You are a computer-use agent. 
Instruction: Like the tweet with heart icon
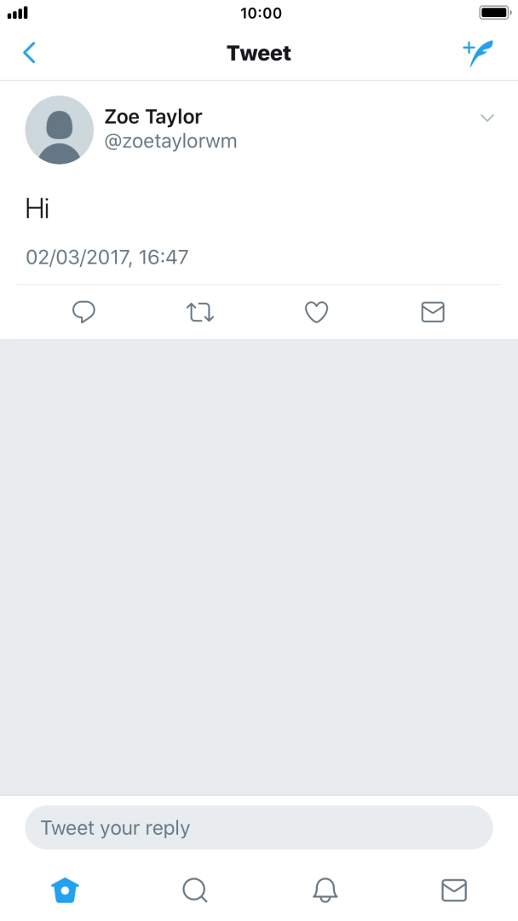pos(317,312)
